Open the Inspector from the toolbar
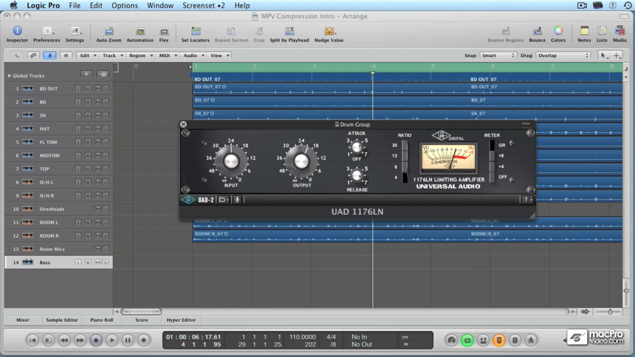The image size is (635, 357). 17,34
